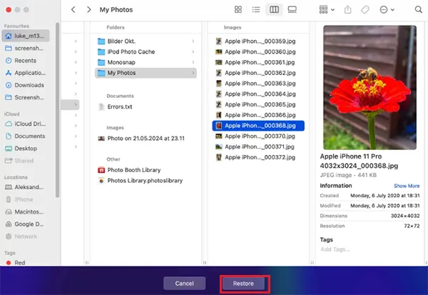The width and height of the screenshot is (428, 295).
Task: Click the highlighted chevron in leftmost column
Action: pos(76,105)
